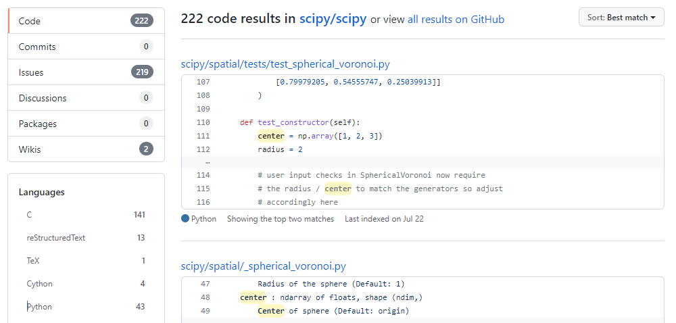676x323 pixels.
Task: Open the scipy/scipy repository link
Action: pyautogui.click(x=333, y=19)
